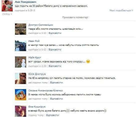Image resolution: width=139 pixels, height=117 pixels.
Task: Click the heart icon next to Мені подобається
Action: pos(132,10)
